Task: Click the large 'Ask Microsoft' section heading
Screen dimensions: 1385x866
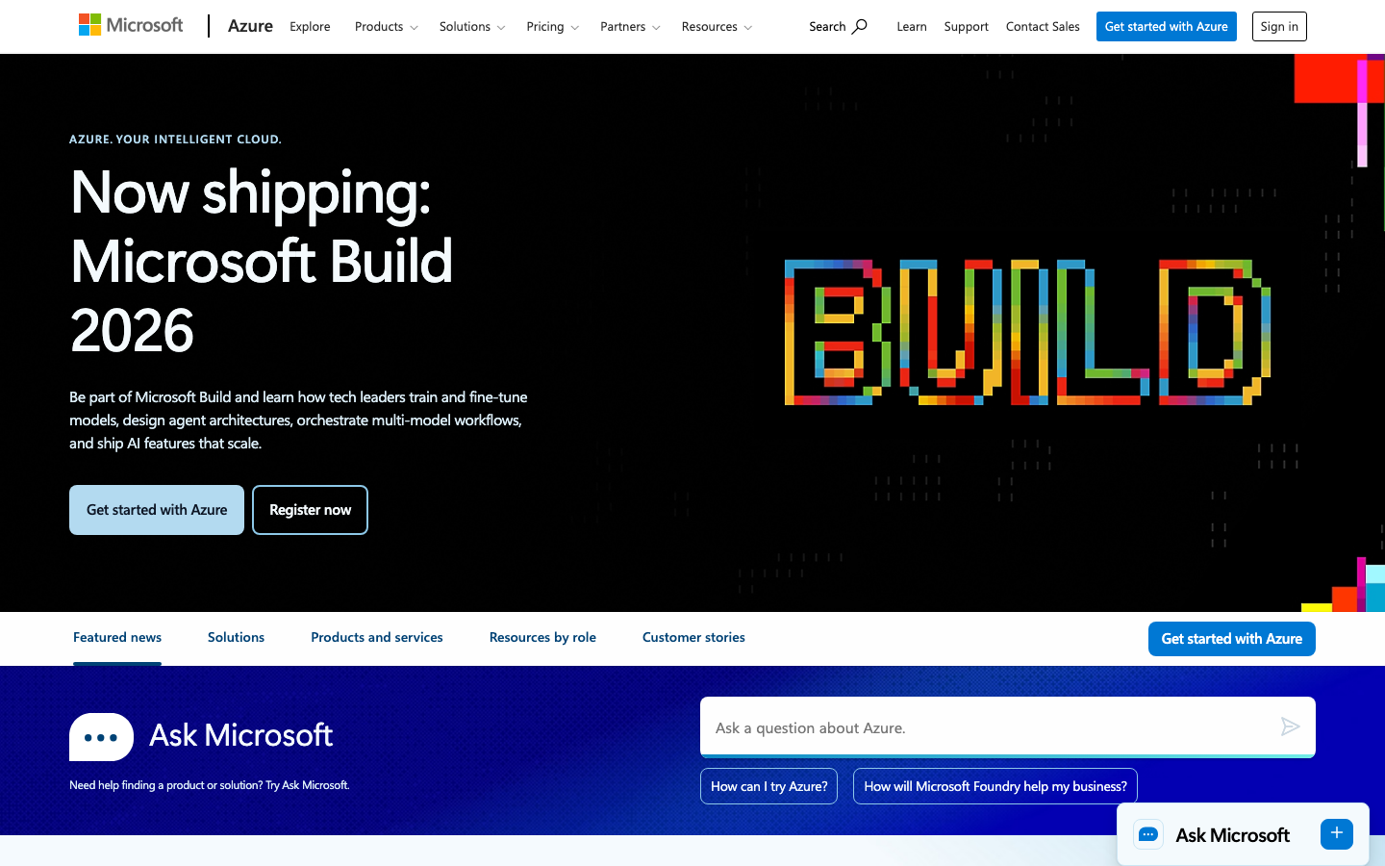Action: [x=240, y=735]
